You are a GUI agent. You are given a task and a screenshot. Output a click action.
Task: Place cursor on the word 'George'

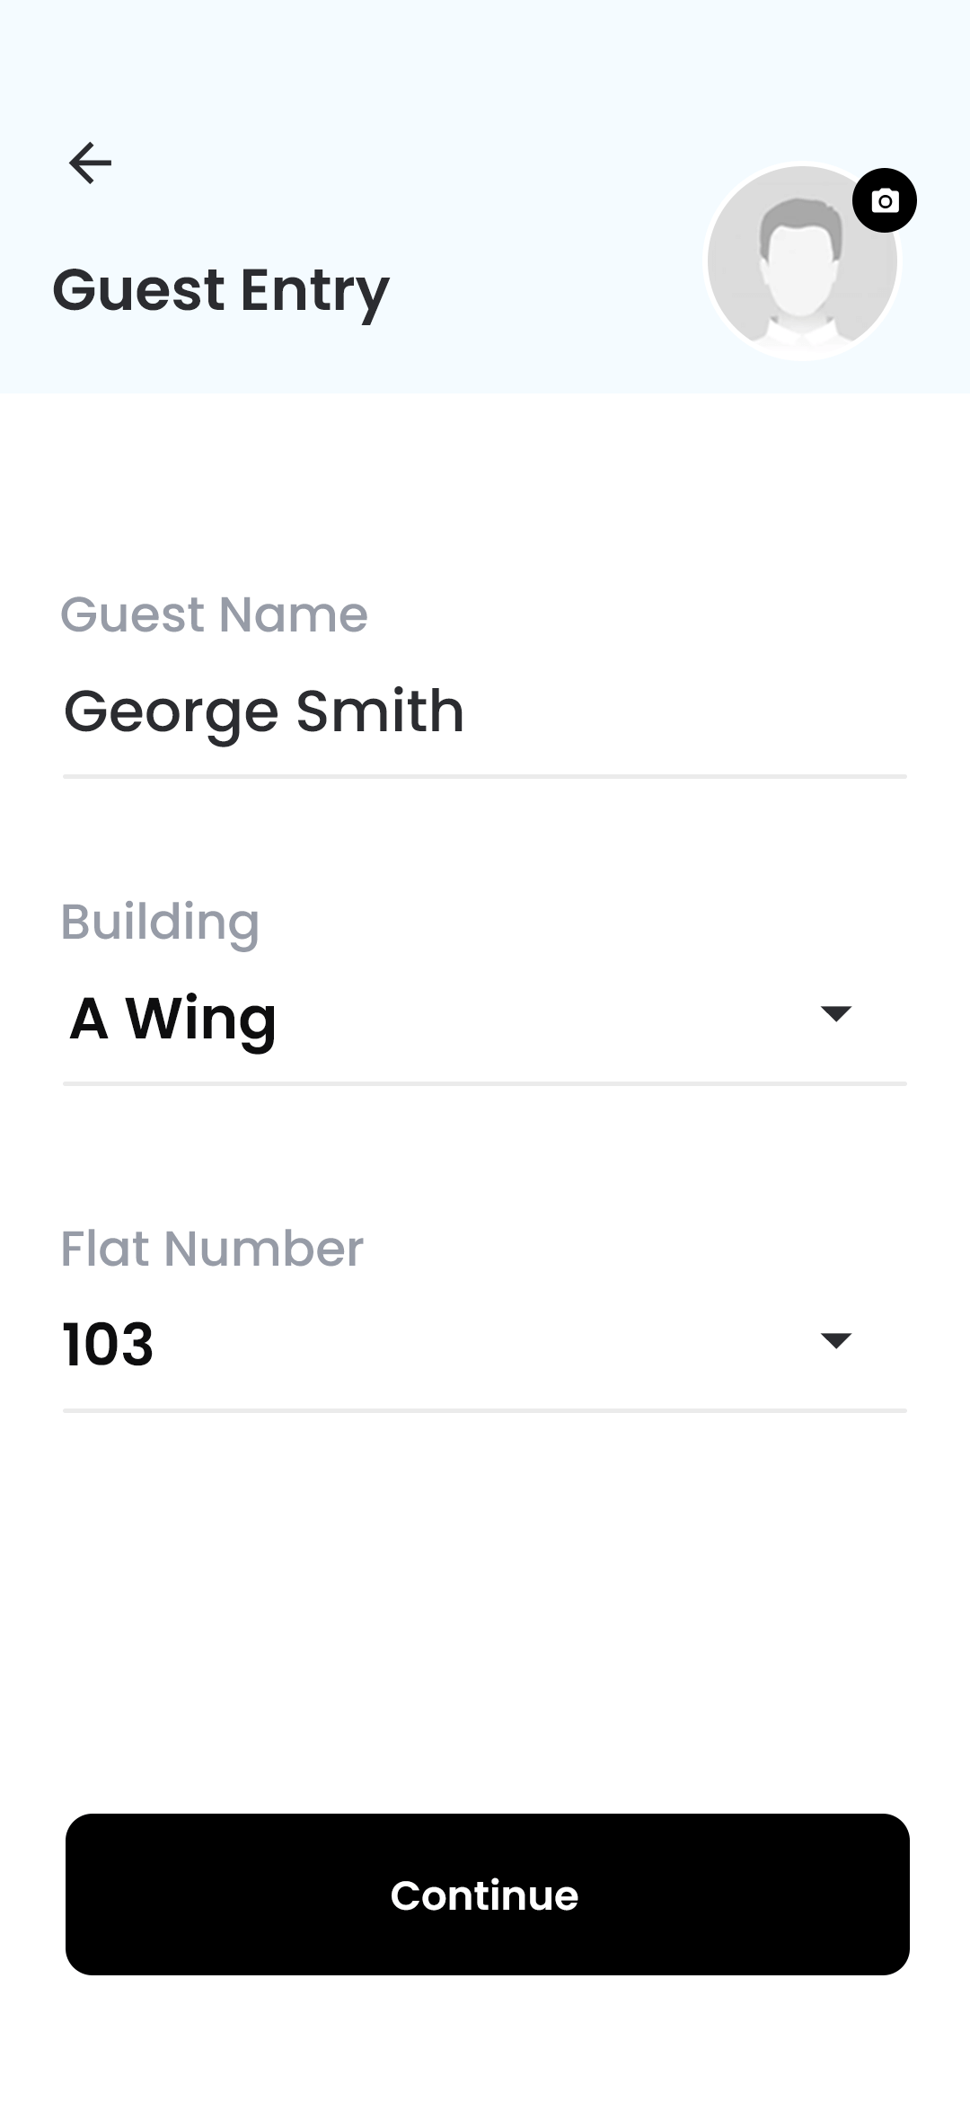171,713
